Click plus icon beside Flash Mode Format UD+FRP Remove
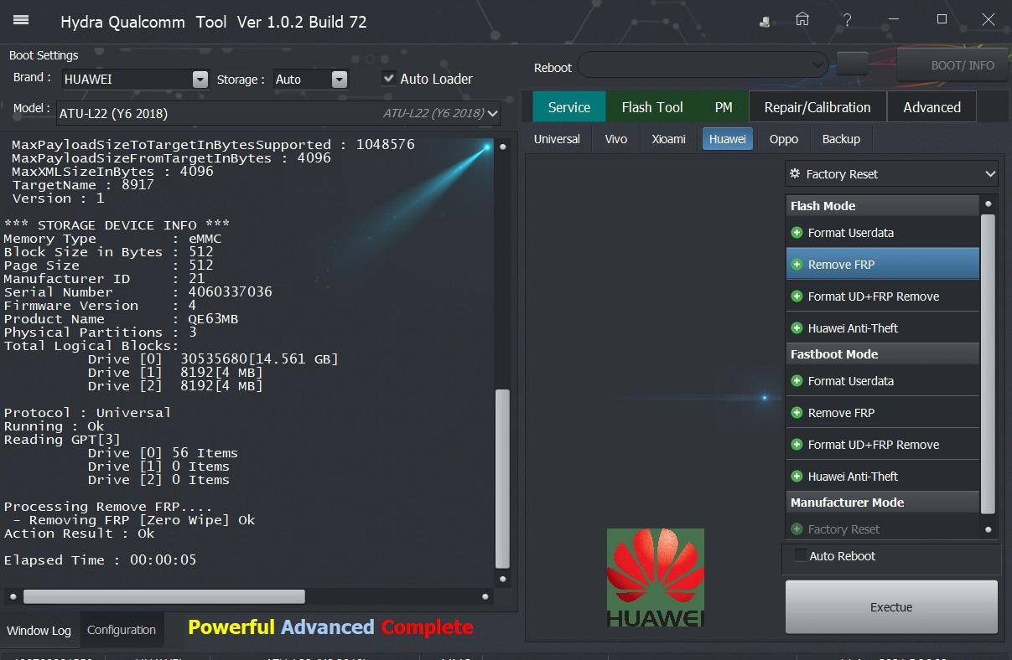Screen dimensions: 1012x660 point(797,296)
